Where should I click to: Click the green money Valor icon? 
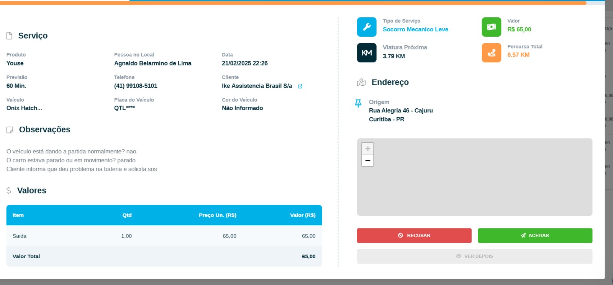tap(491, 27)
